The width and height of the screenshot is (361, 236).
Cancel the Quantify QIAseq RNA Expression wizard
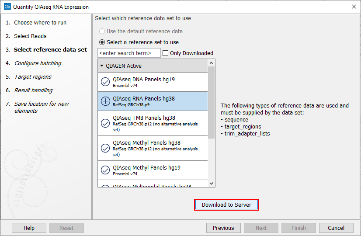(336, 228)
